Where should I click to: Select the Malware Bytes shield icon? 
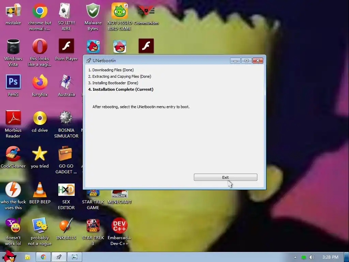[93, 17]
